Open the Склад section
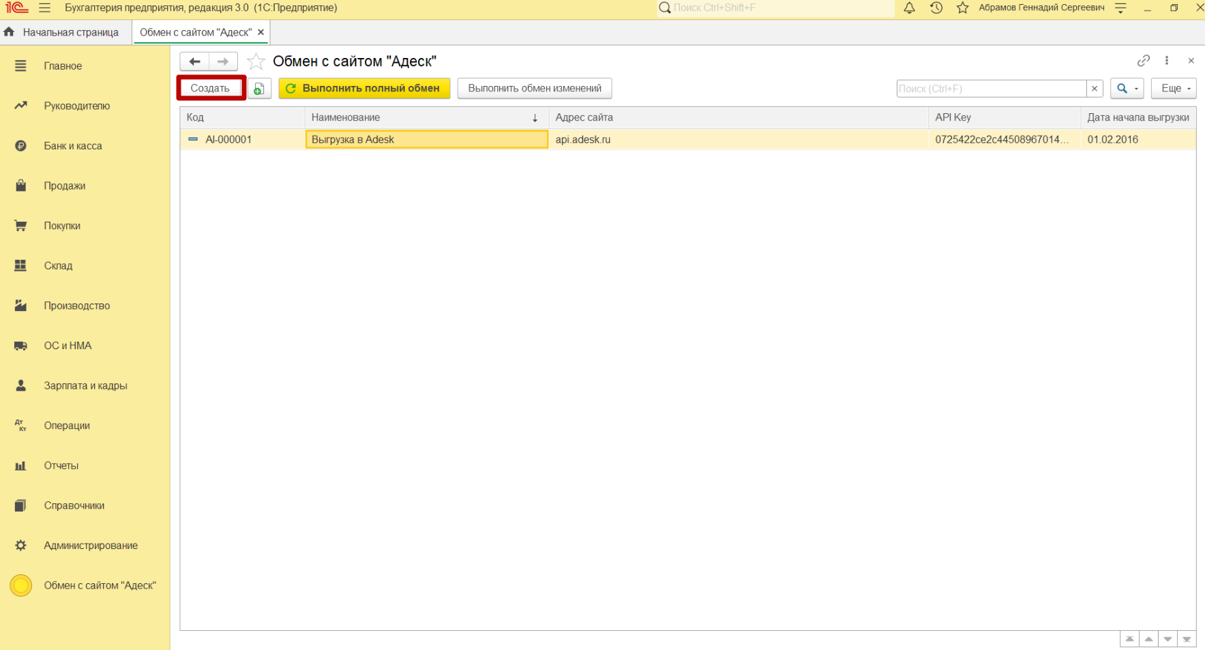 58,266
